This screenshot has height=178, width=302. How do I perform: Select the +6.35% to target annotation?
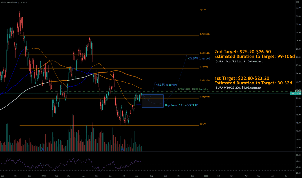pos(166,85)
